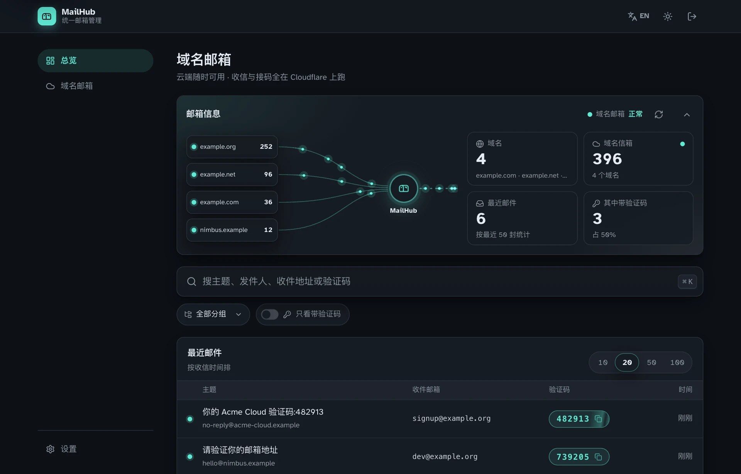Select the example.com domain chip
The height and width of the screenshot is (474, 741).
pos(232,202)
